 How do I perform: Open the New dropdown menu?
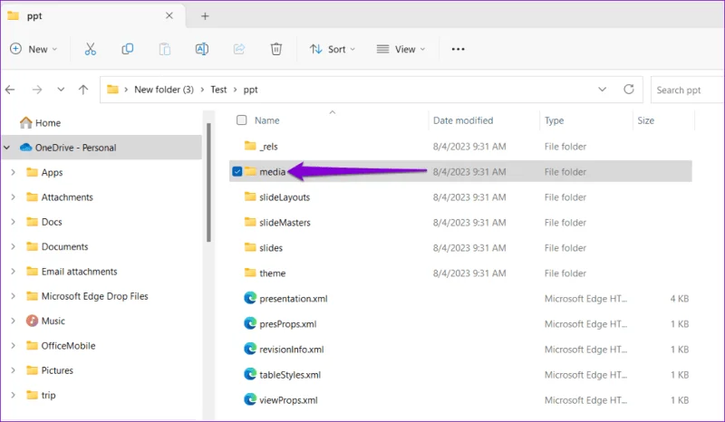click(34, 49)
